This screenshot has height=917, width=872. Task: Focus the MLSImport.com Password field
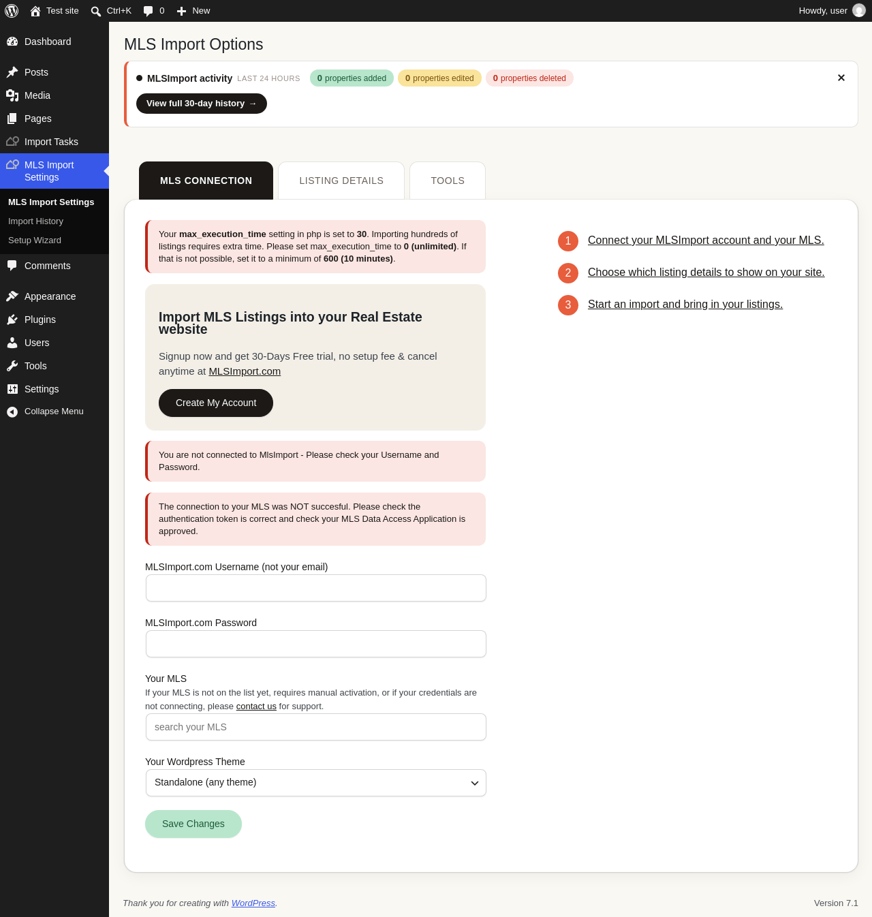click(x=316, y=644)
